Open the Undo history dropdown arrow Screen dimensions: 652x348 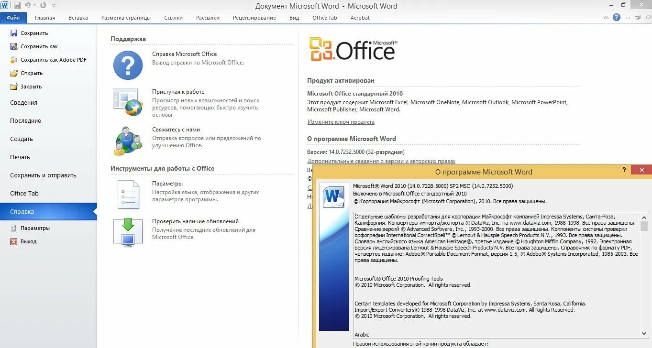tap(35, 6)
